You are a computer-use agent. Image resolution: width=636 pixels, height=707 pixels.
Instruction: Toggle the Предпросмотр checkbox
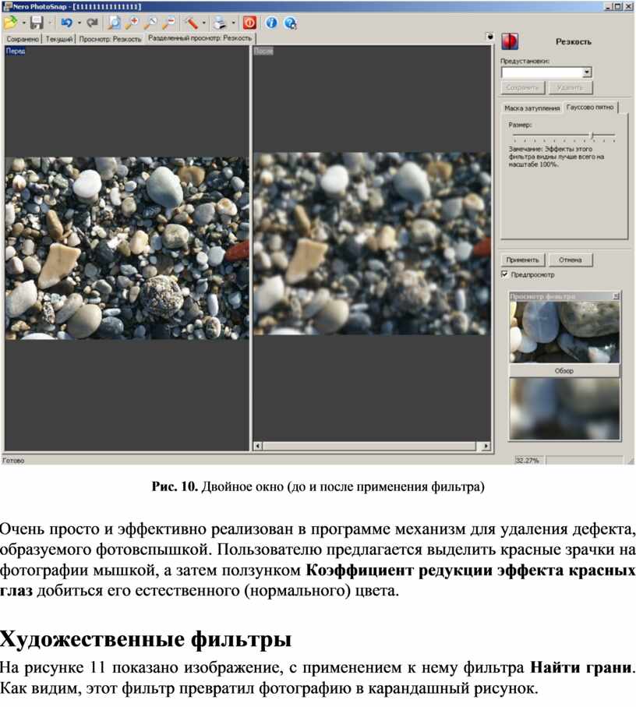click(x=505, y=274)
